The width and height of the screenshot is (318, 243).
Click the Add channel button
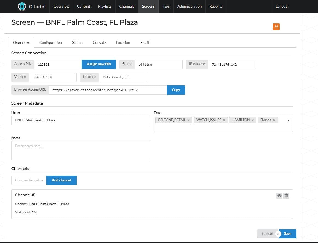(x=61, y=180)
